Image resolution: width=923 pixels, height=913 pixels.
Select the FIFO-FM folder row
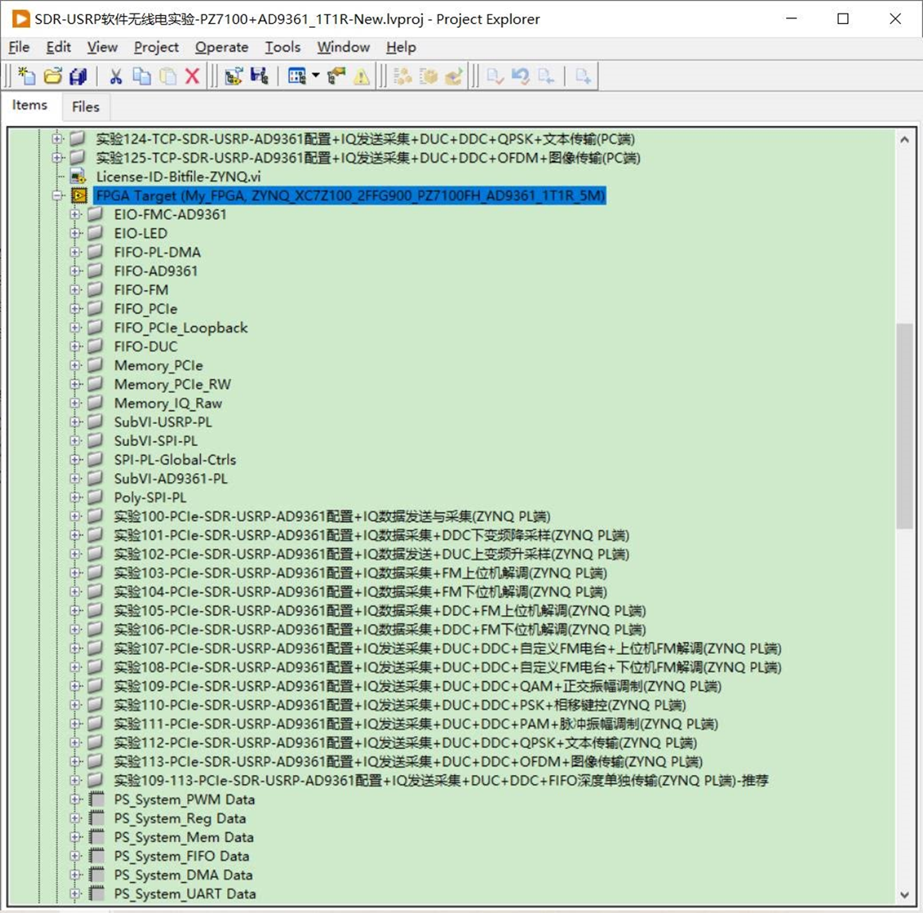(141, 290)
